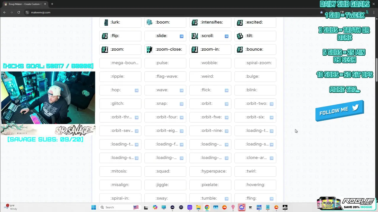Click the blue arrow icon on :orbit:
This screenshot has height=212, width=378.
(227, 104)
